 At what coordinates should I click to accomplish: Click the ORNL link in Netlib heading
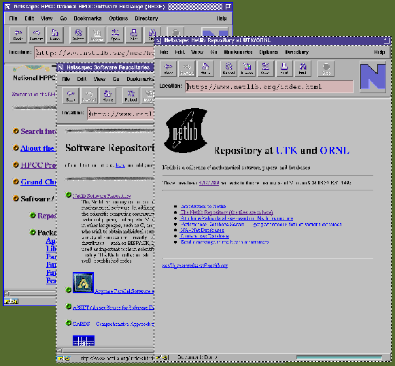334,150
